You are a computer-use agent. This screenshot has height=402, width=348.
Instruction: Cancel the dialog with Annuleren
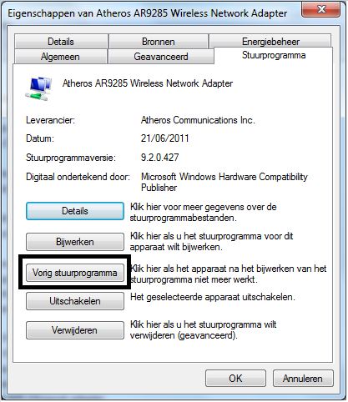click(303, 379)
